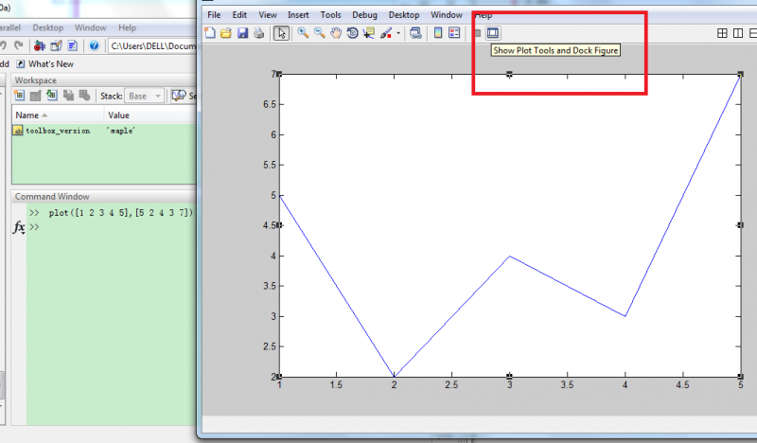Open the figure Edit menu

(x=239, y=15)
